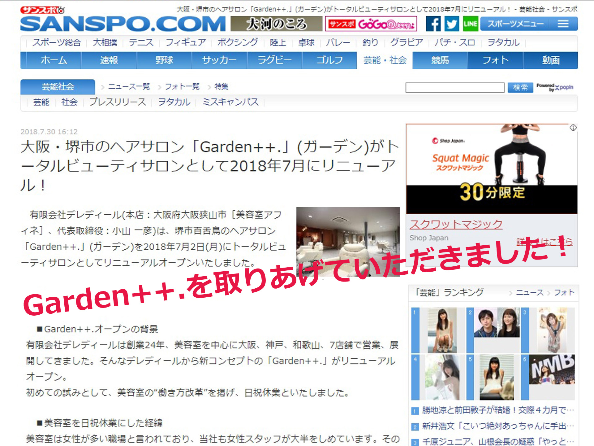Expand the スポーツメニュー dropdown
Viewport: 594px width, 446px height.
click(529, 24)
